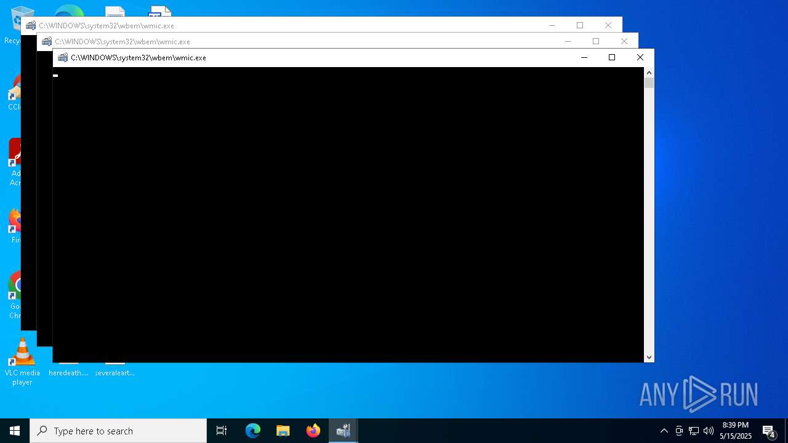This screenshot has height=443, width=788.
Task: Select the Adobe Acrobat desktop shortcut
Action: click(x=15, y=162)
